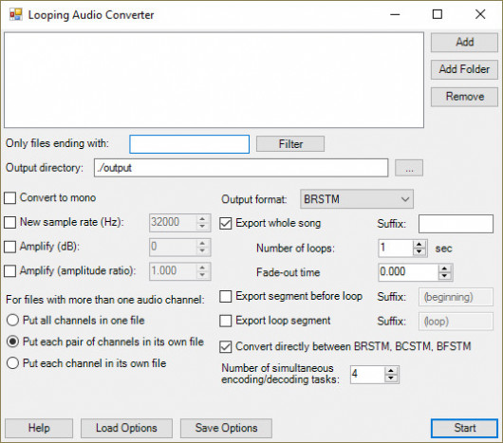
Task: Click the Filter button
Action: [x=290, y=144]
